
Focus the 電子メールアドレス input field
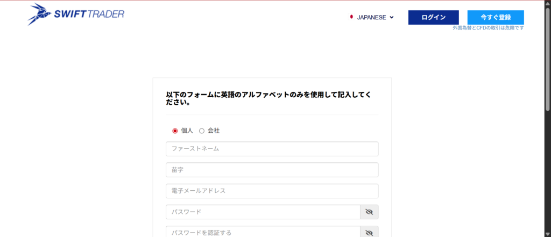pos(272,191)
